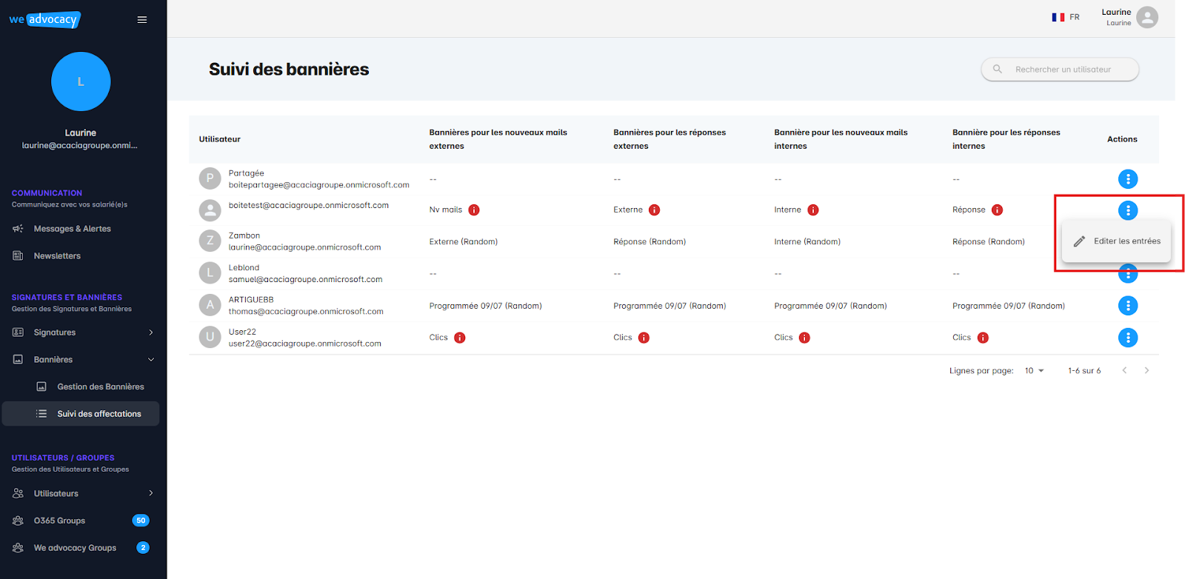Collapse the Bannières submenu chevron
The height and width of the screenshot is (579, 1185).
tap(151, 360)
